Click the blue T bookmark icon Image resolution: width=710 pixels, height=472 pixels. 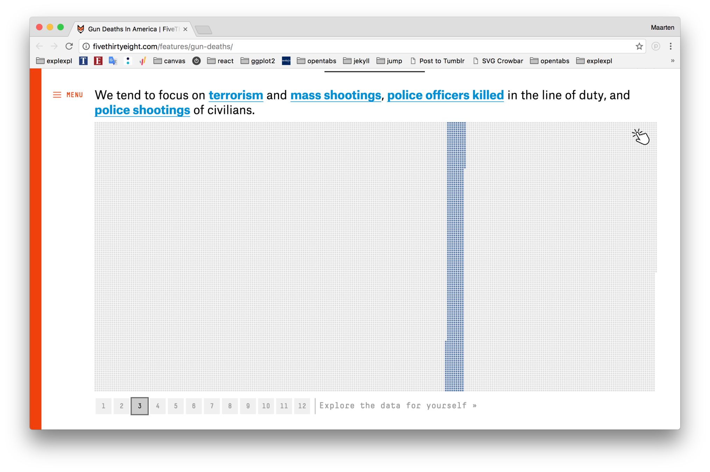click(x=83, y=61)
